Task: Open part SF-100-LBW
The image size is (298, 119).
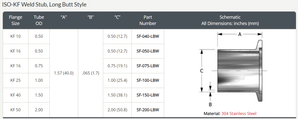Action: [x=148, y=80]
